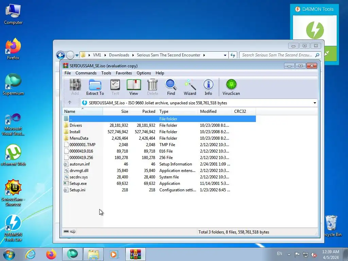Click the Add toolbar icon

point(75,87)
